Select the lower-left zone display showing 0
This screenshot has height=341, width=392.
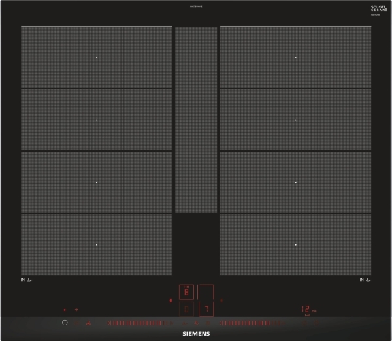pyautogui.click(x=187, y=309)
